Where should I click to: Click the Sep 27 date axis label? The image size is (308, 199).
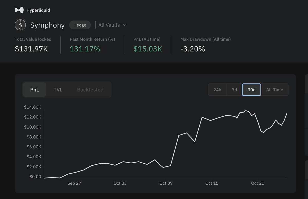(x=74, y=183)
